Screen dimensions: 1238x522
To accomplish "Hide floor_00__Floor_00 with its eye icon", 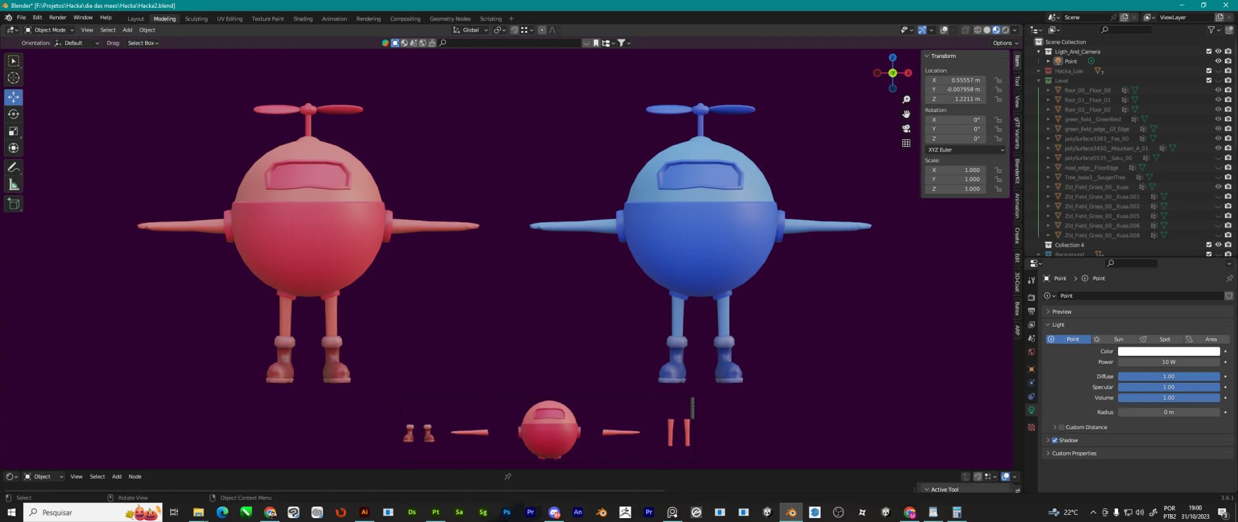I will point(1218,90).
